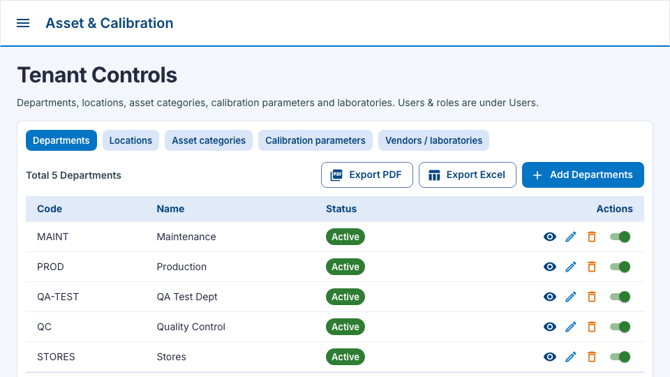Edit the Production department
The height and width of the screenshot is (377, 670).
pyautogui.click(x=571, y=267)
